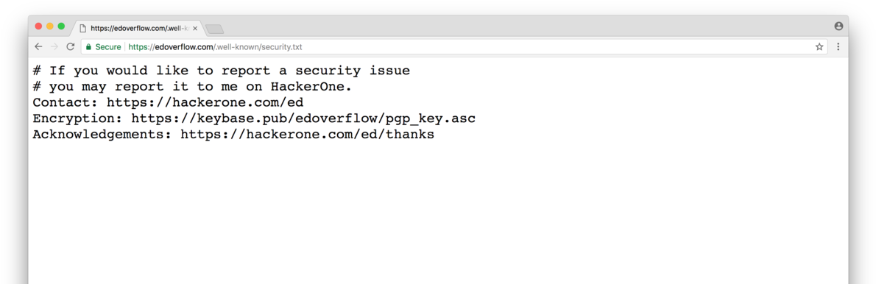This screenshot has width=876, height=284.
Task: Open a new tab
Action: tap(214, 29)
